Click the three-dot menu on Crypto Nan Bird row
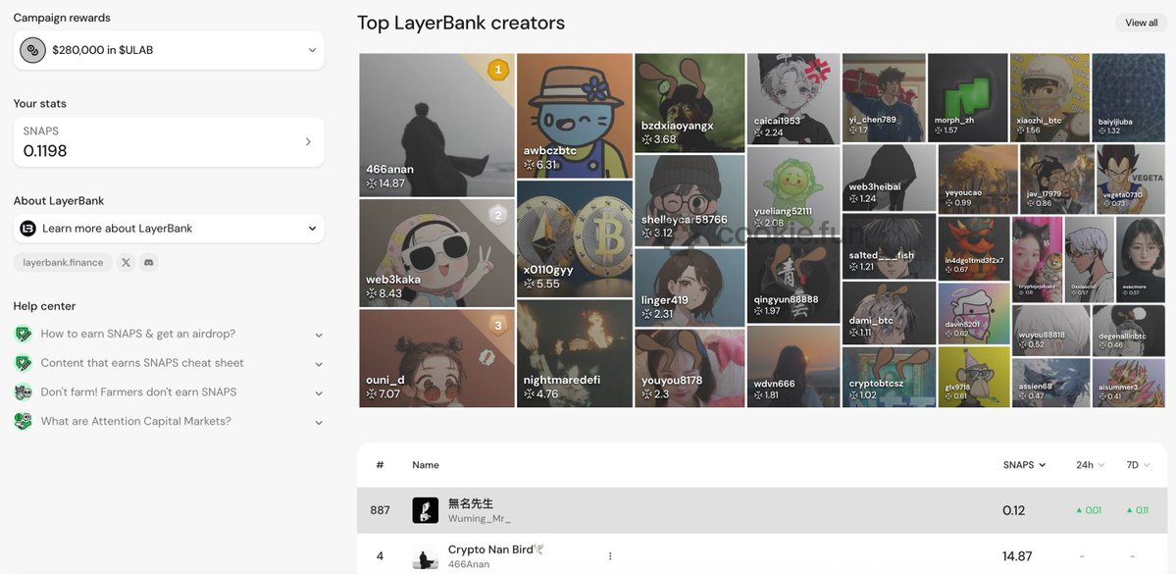The image size is (1176, 574). [610, 556]
